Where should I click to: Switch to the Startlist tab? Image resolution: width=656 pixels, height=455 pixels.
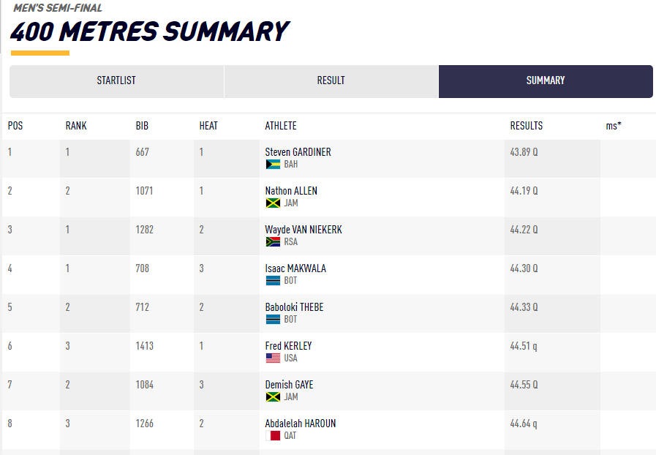point(116,81)
